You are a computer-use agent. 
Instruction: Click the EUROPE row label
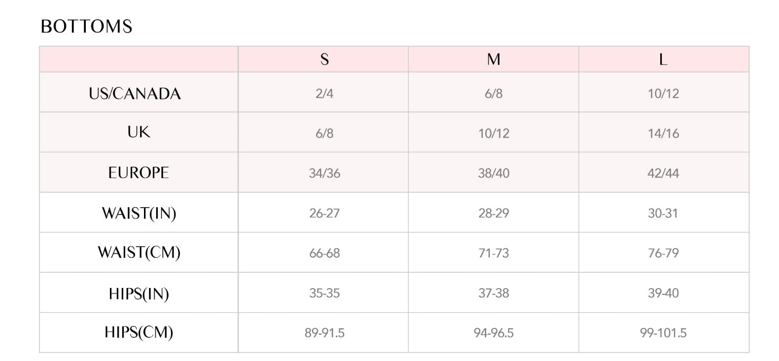click(x=139, y=173)
